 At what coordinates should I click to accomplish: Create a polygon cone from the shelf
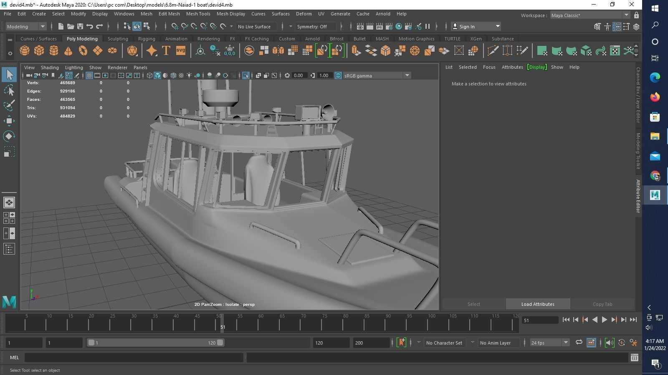(68, 51)
